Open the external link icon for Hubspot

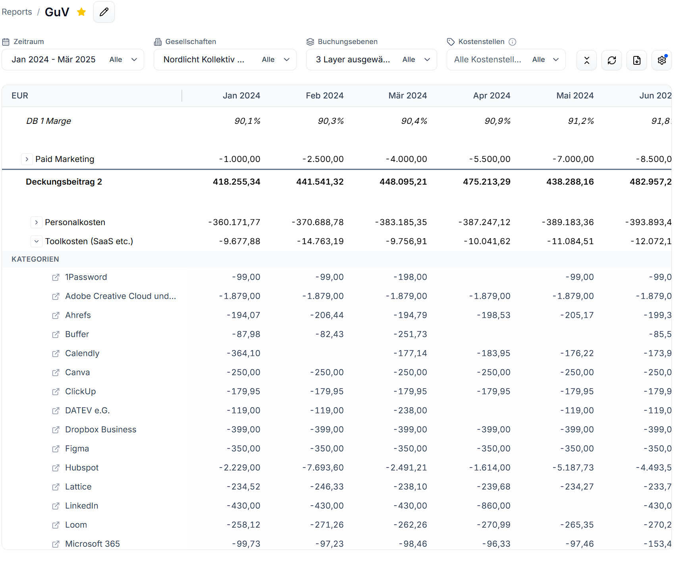click(56, 468)
